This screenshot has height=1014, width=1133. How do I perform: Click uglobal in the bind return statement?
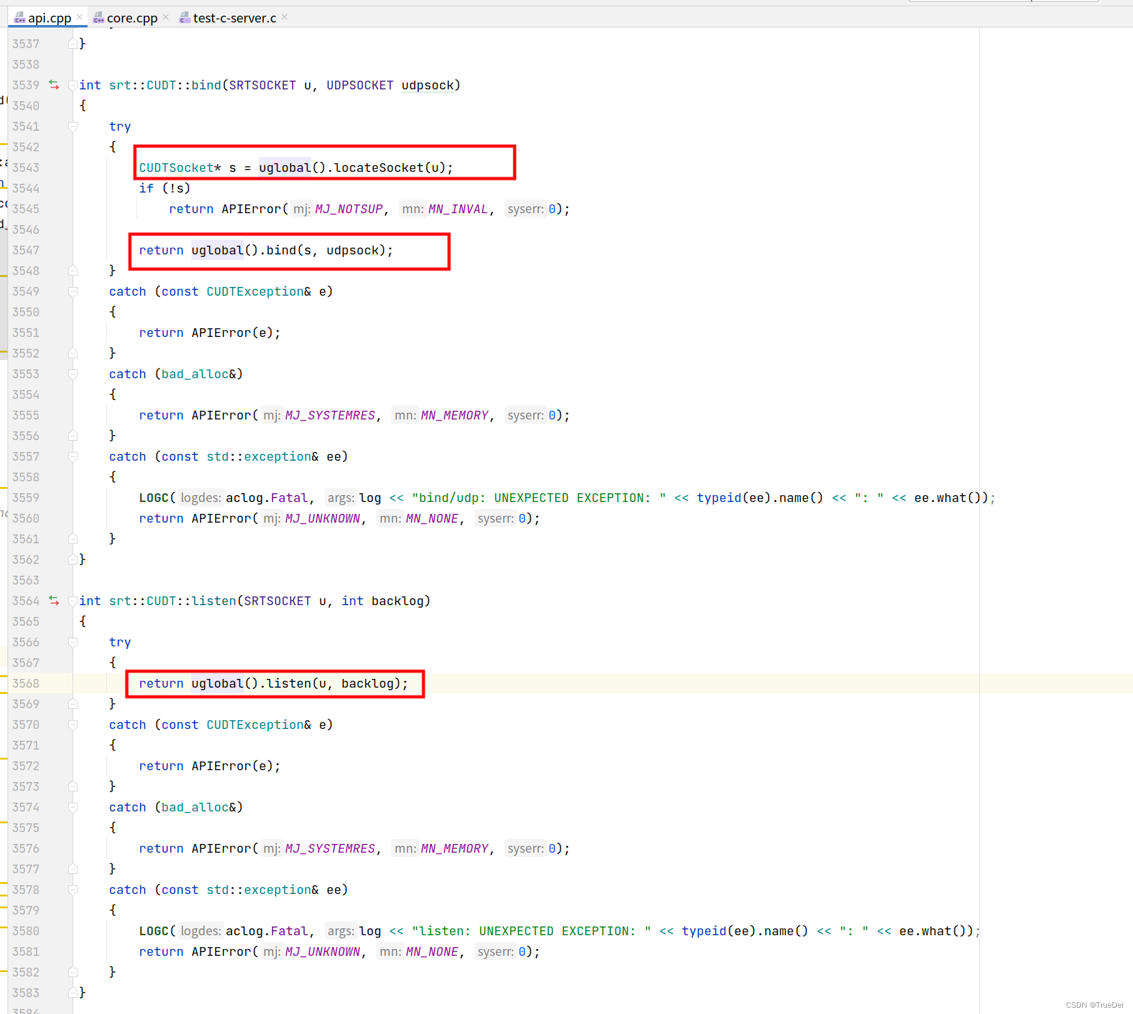click(217, 250)
